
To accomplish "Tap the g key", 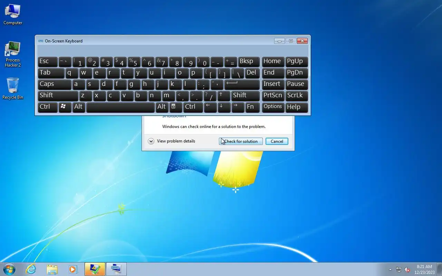I will pos(134,85).
